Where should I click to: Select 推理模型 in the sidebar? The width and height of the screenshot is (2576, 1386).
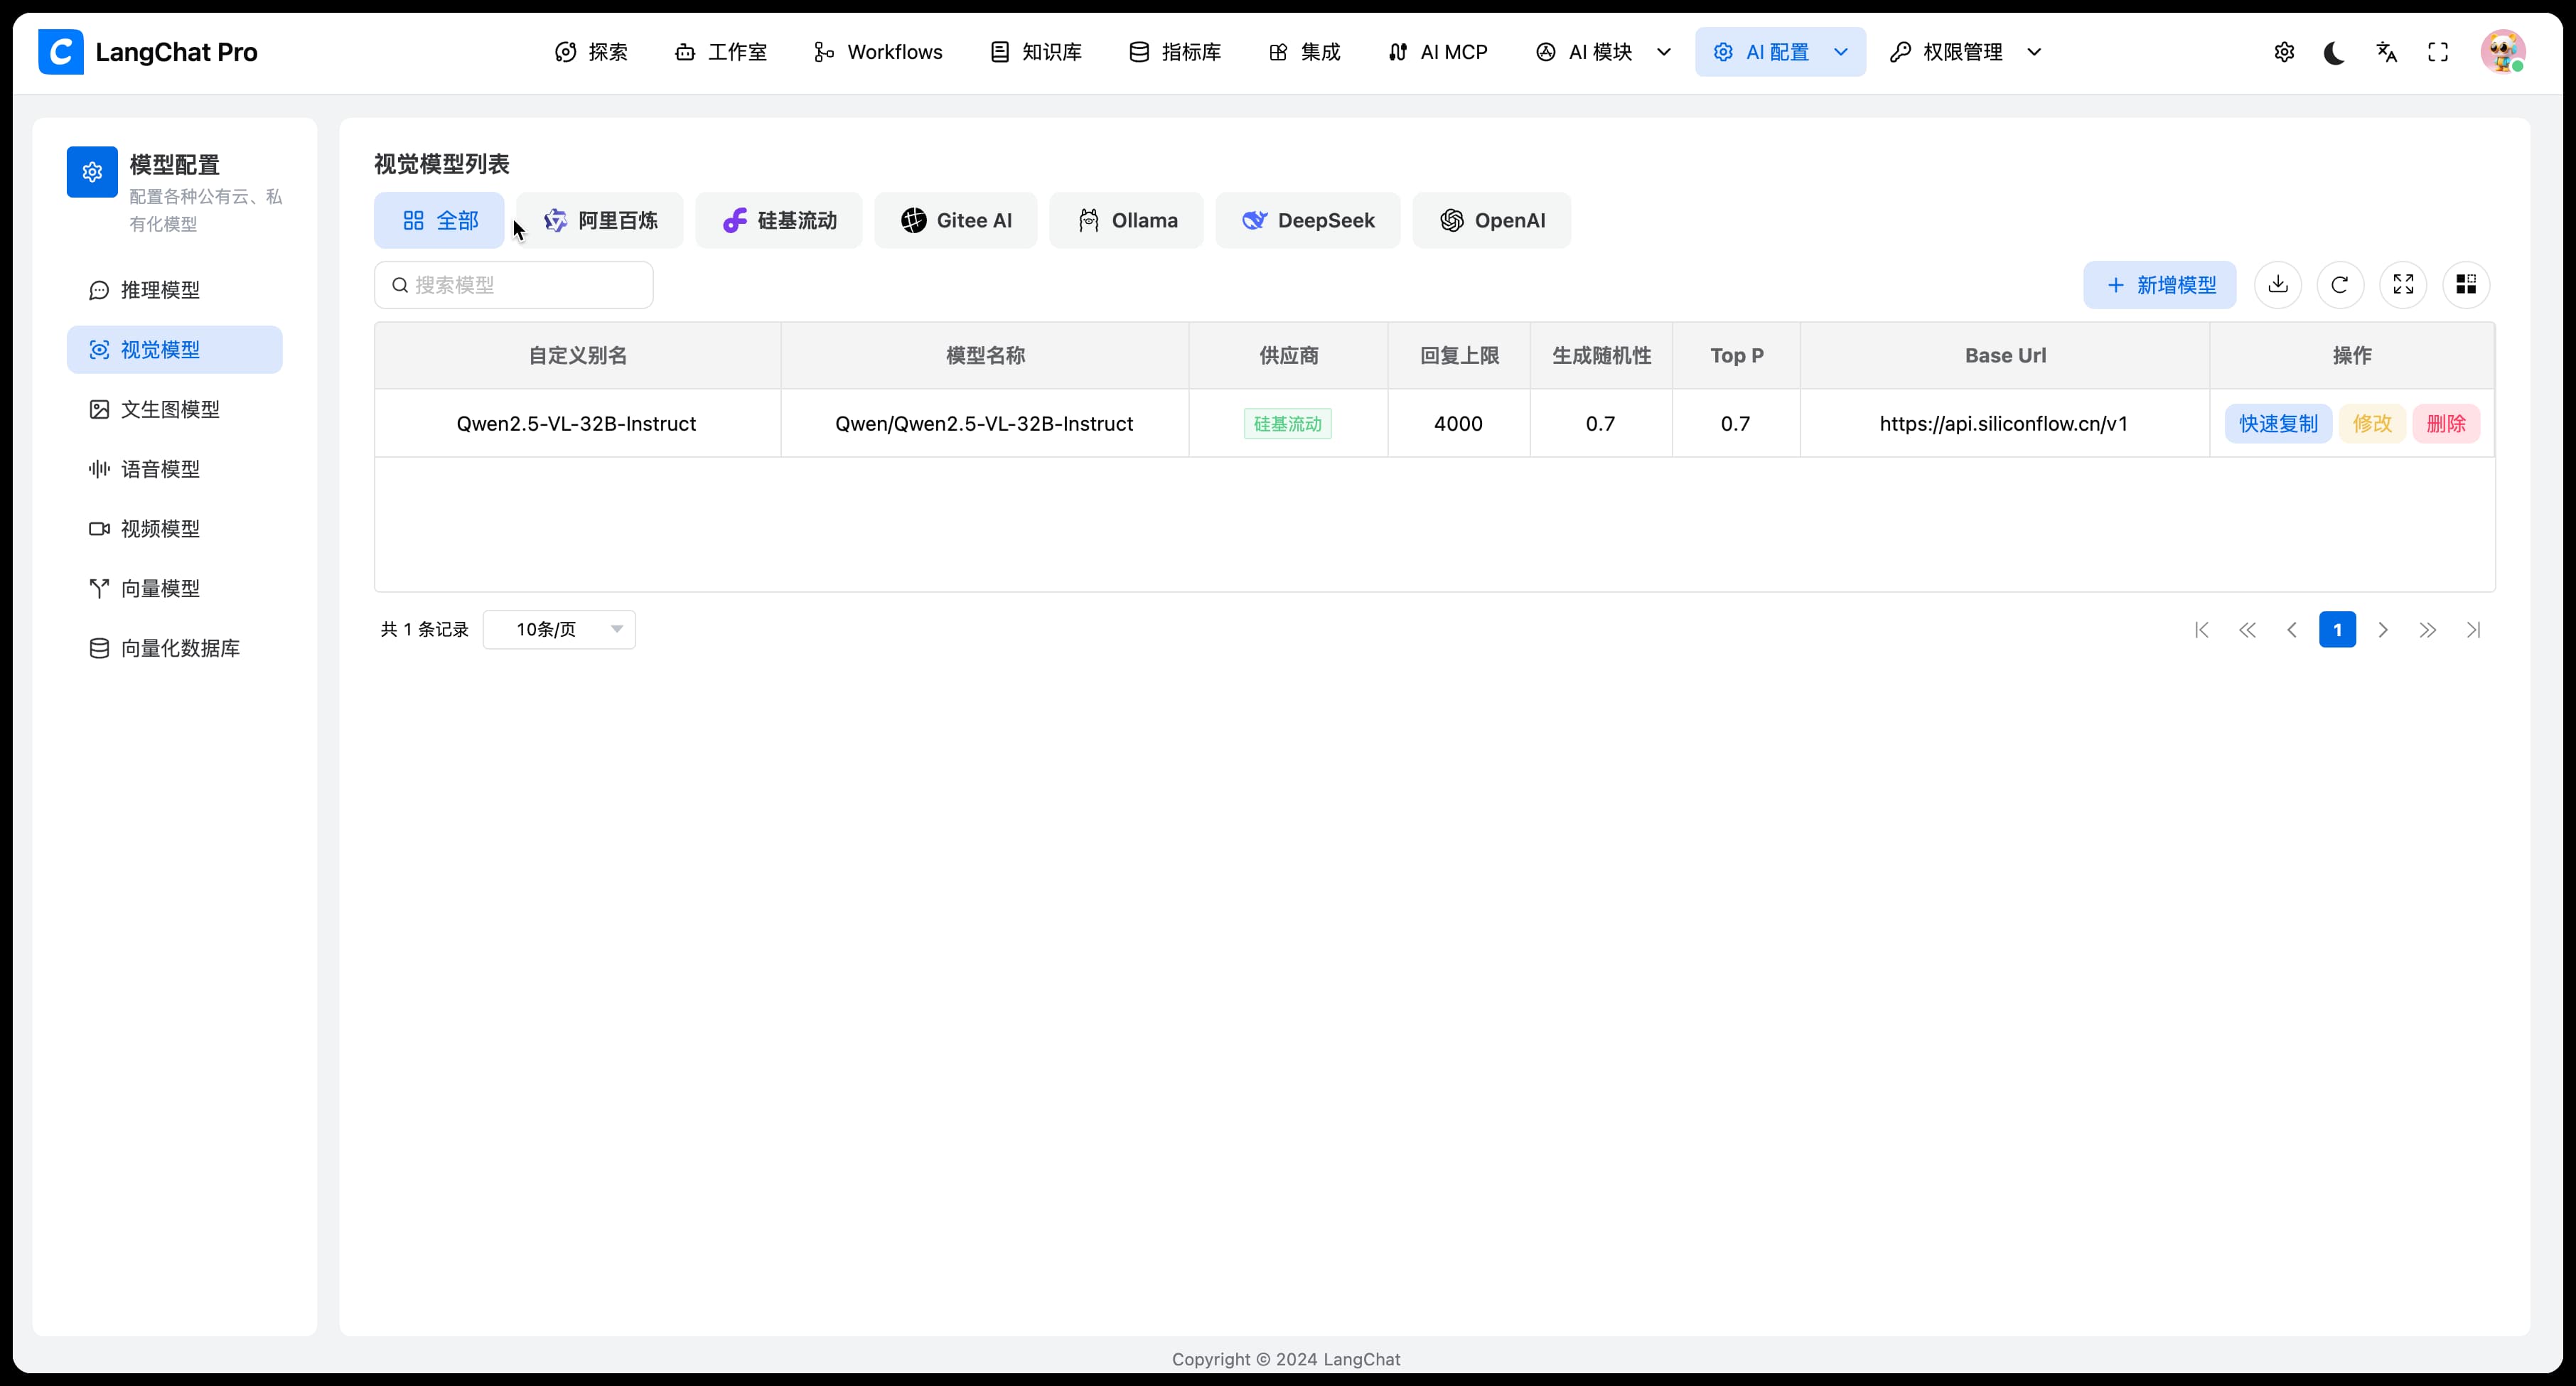tap(175, 290)
